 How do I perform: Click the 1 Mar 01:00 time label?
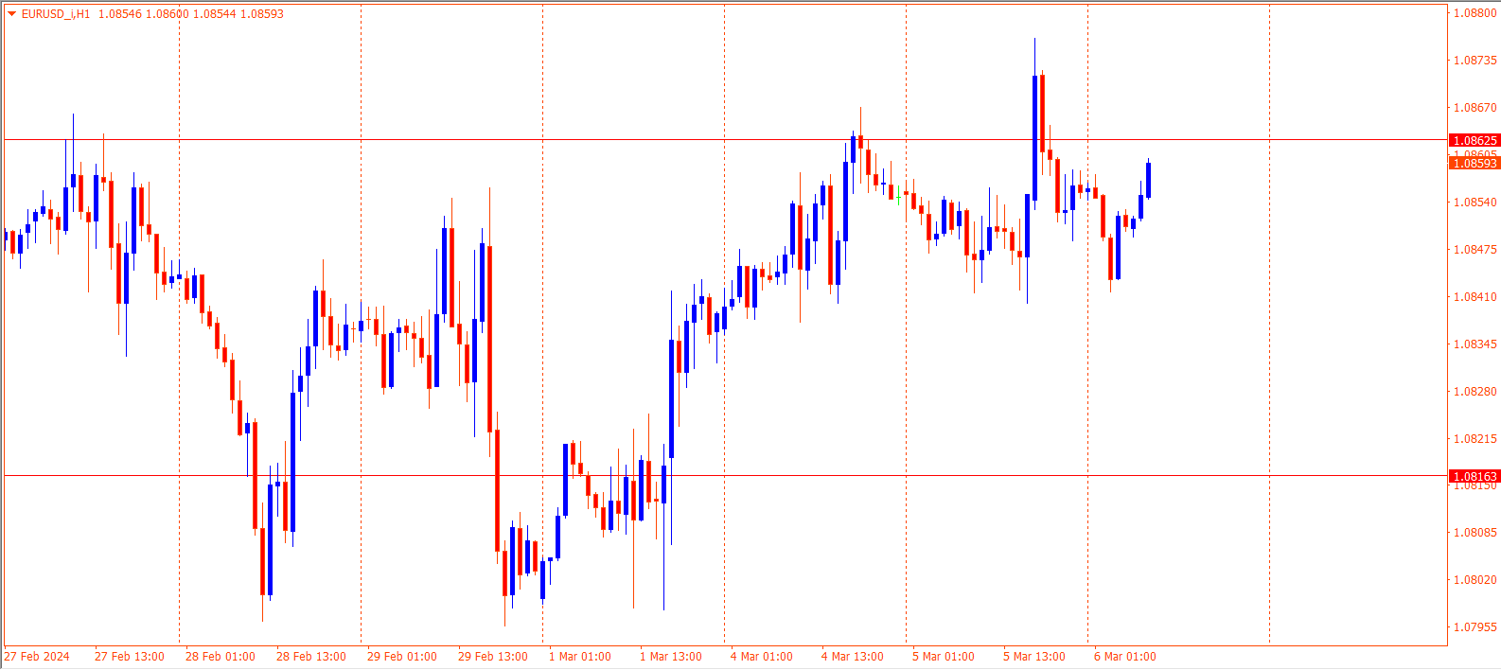click(x=580, y=657)
